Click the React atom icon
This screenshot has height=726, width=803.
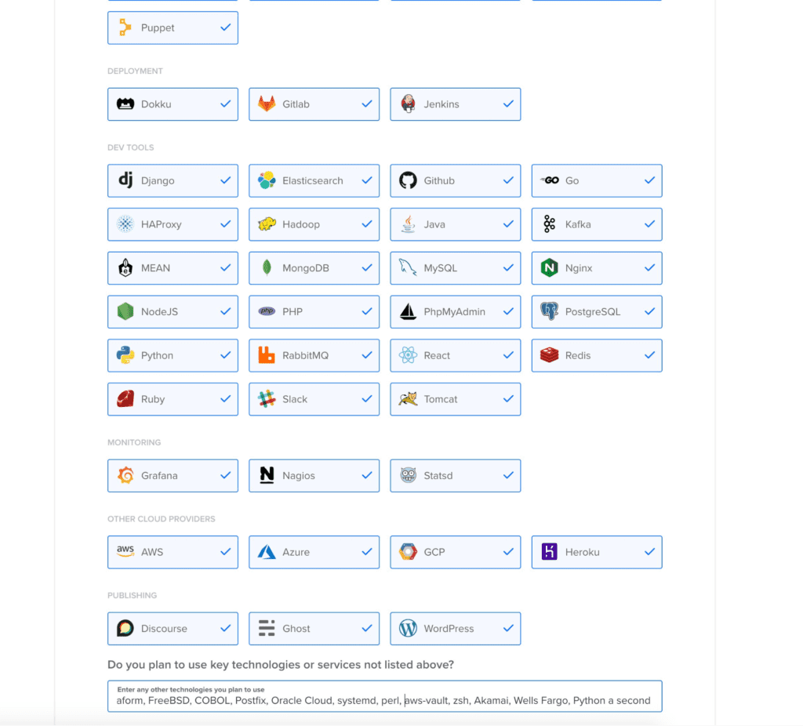[x=408, y=355]
